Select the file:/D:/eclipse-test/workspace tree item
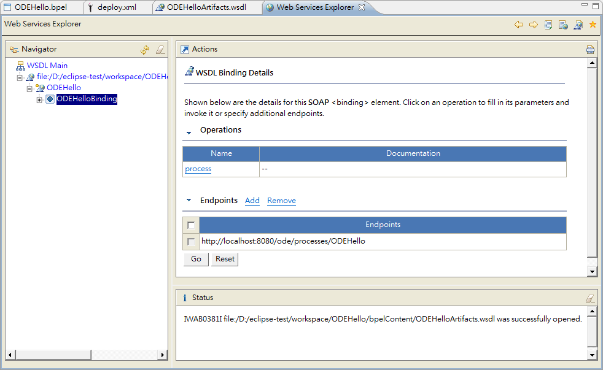This screenshot has height=370, width=603. point(102,77)
